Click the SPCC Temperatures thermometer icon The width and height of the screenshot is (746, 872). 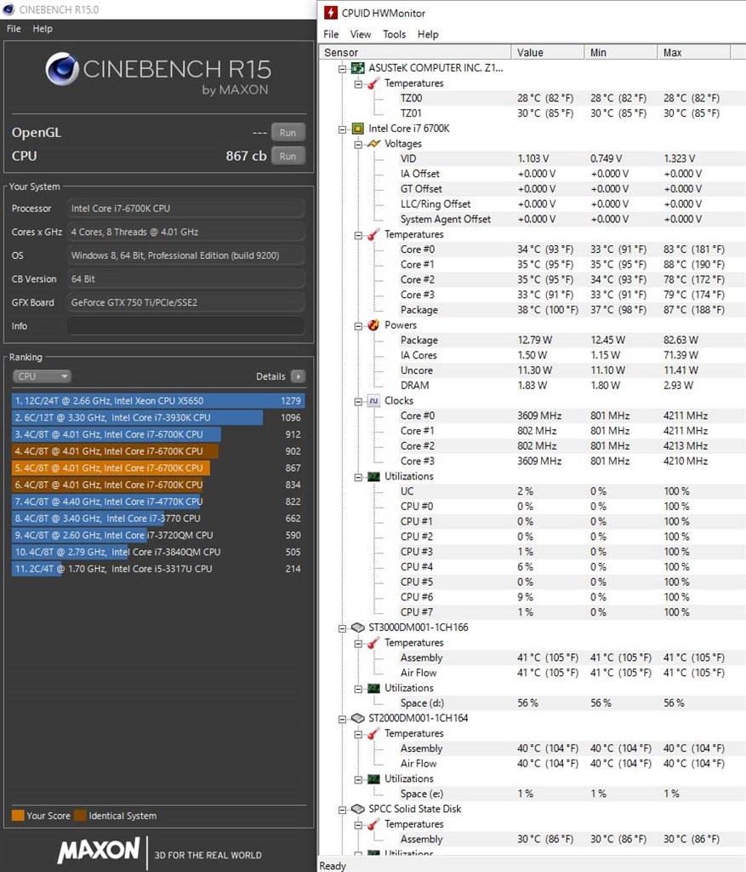373,823
